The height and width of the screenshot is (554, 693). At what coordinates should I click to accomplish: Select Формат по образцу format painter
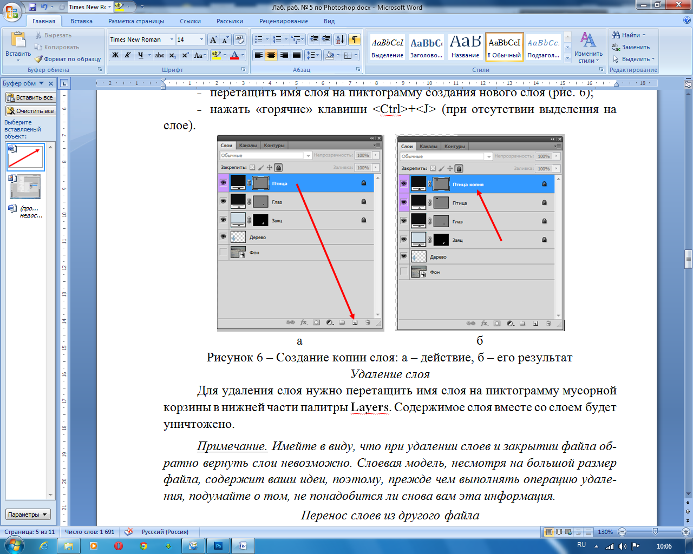tap(68, 59)
